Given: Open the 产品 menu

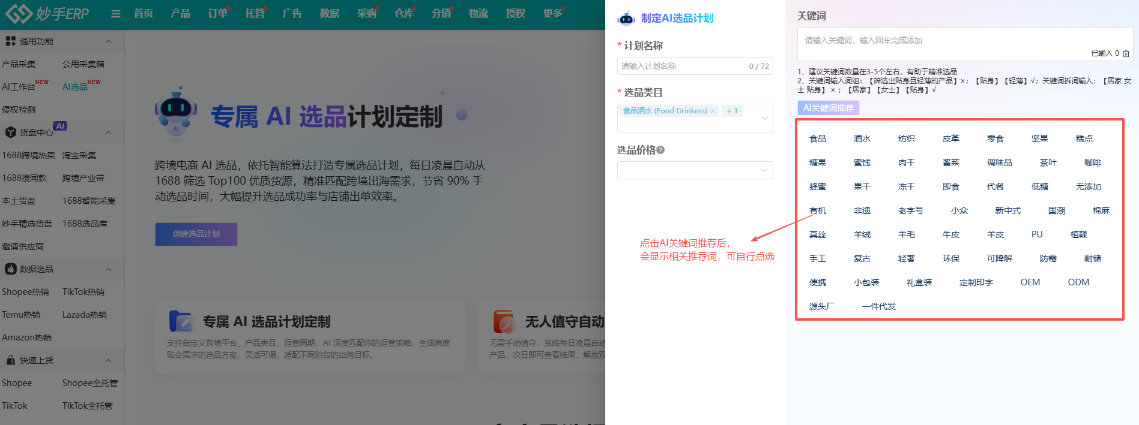Looking at the screenshot, I should pos(181,13).
